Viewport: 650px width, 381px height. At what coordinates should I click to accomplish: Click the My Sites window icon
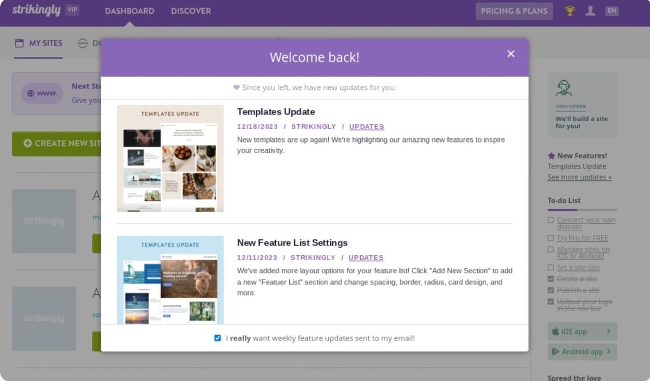19,43
